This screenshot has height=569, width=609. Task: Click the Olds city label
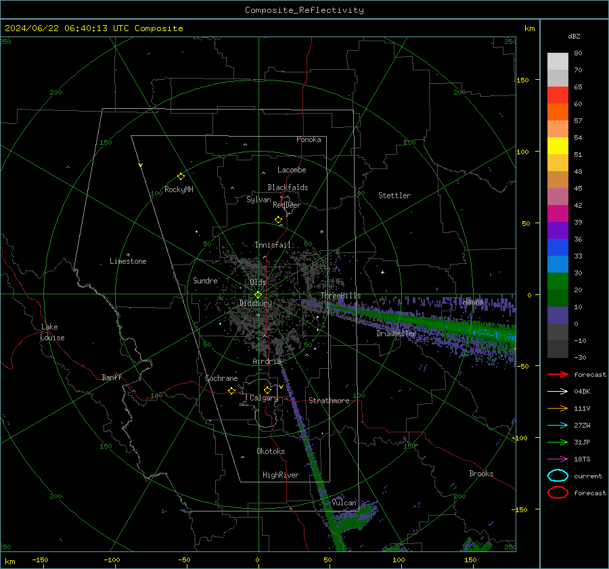(x=258, y=282)
